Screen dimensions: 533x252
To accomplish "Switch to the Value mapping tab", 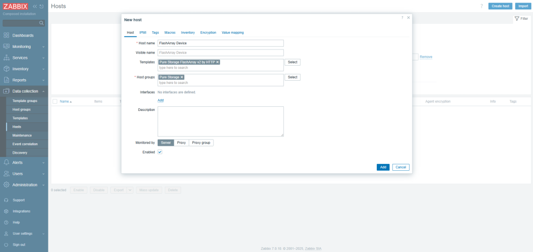I will pos(233,33).
